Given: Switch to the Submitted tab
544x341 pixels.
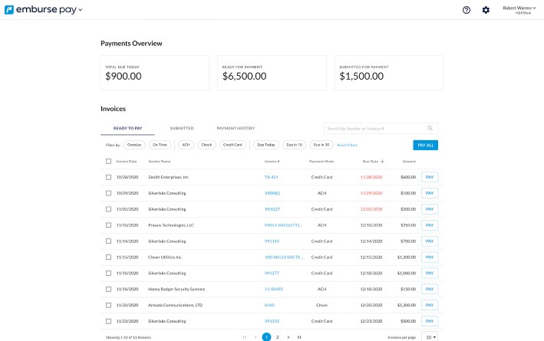Looking at the screenshot, I should click(x=182, y=128).
